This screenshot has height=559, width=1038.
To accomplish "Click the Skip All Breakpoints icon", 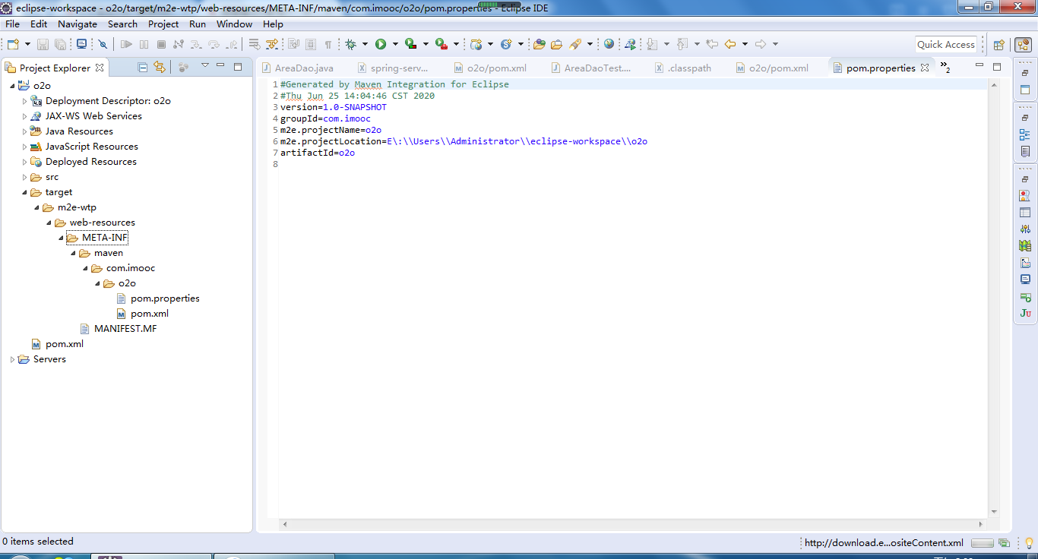I will point(102,44).
